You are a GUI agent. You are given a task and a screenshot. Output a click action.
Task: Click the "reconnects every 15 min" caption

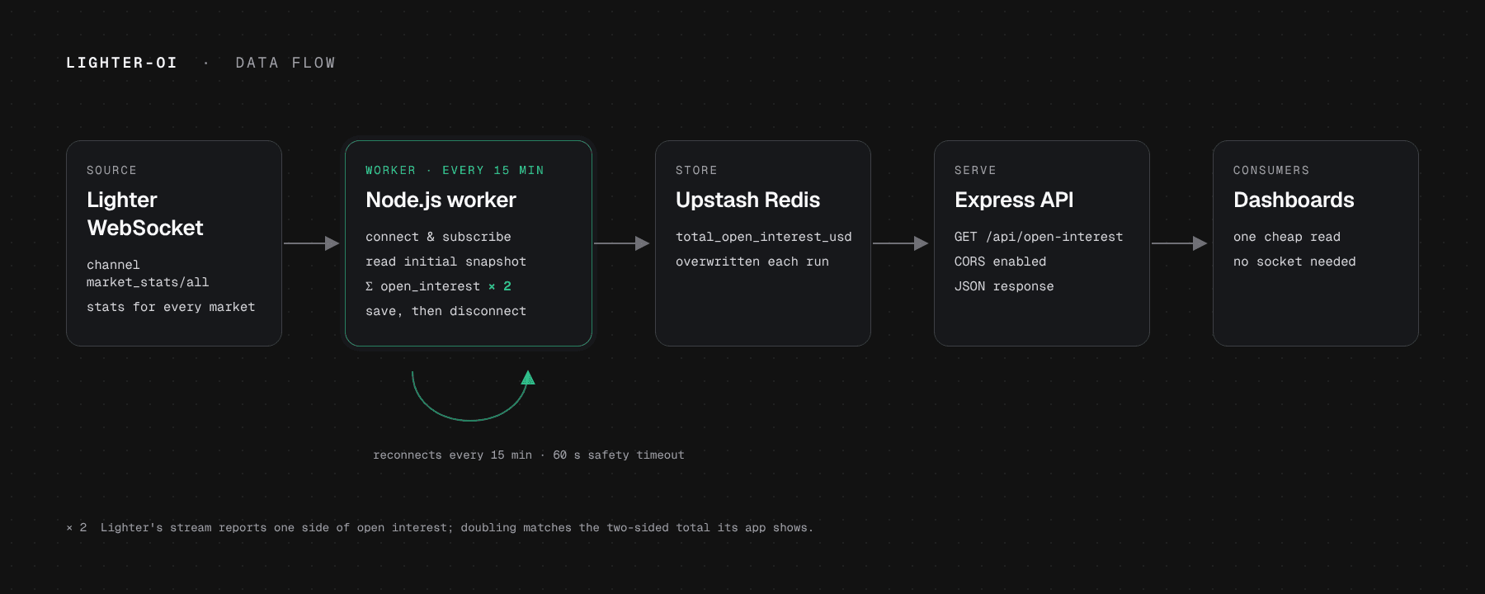click(x=452, y=455)
